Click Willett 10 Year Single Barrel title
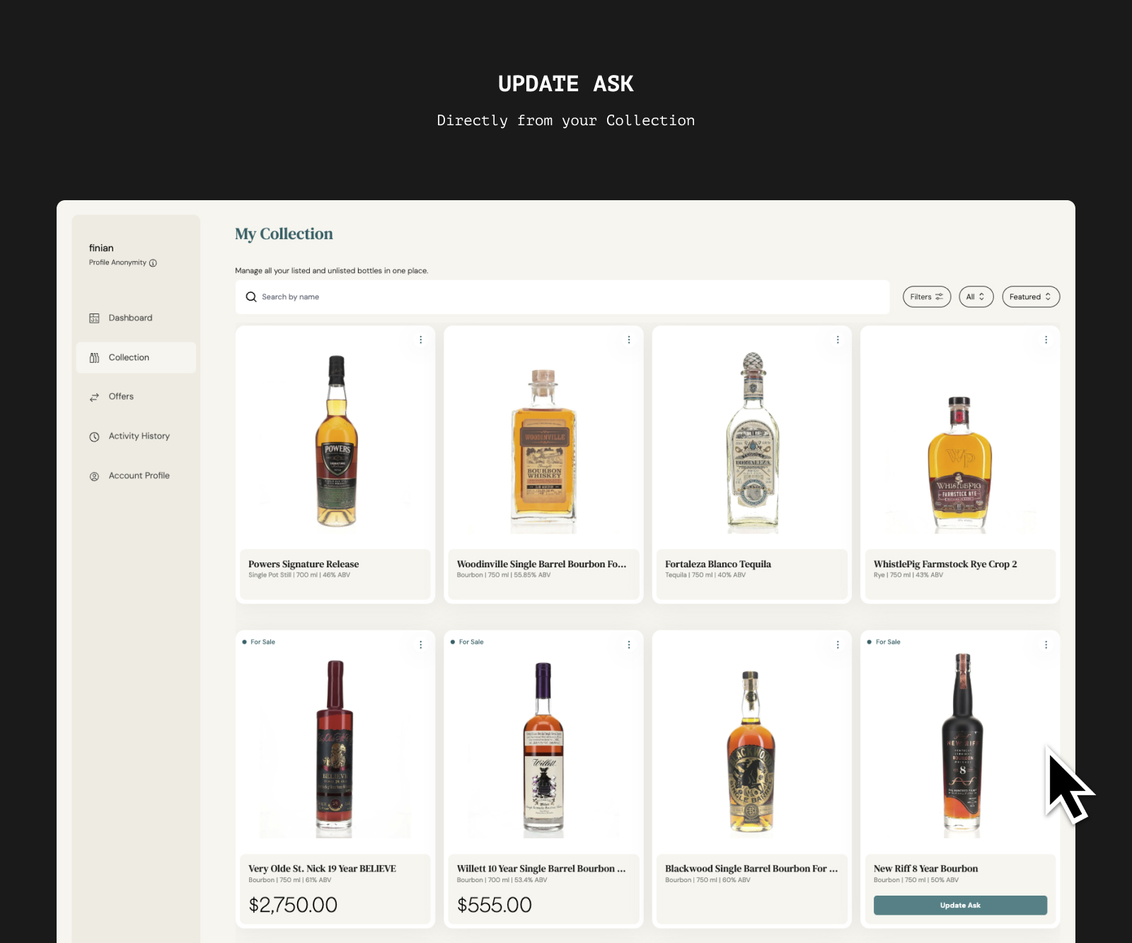The width and height of the screenshot is (1132, 943). tap(541, 869)
